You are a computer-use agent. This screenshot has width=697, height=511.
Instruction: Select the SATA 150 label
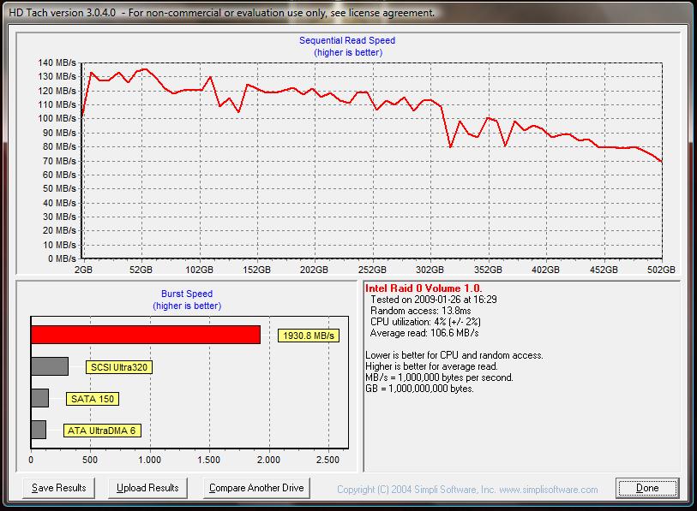pos(94,399)
